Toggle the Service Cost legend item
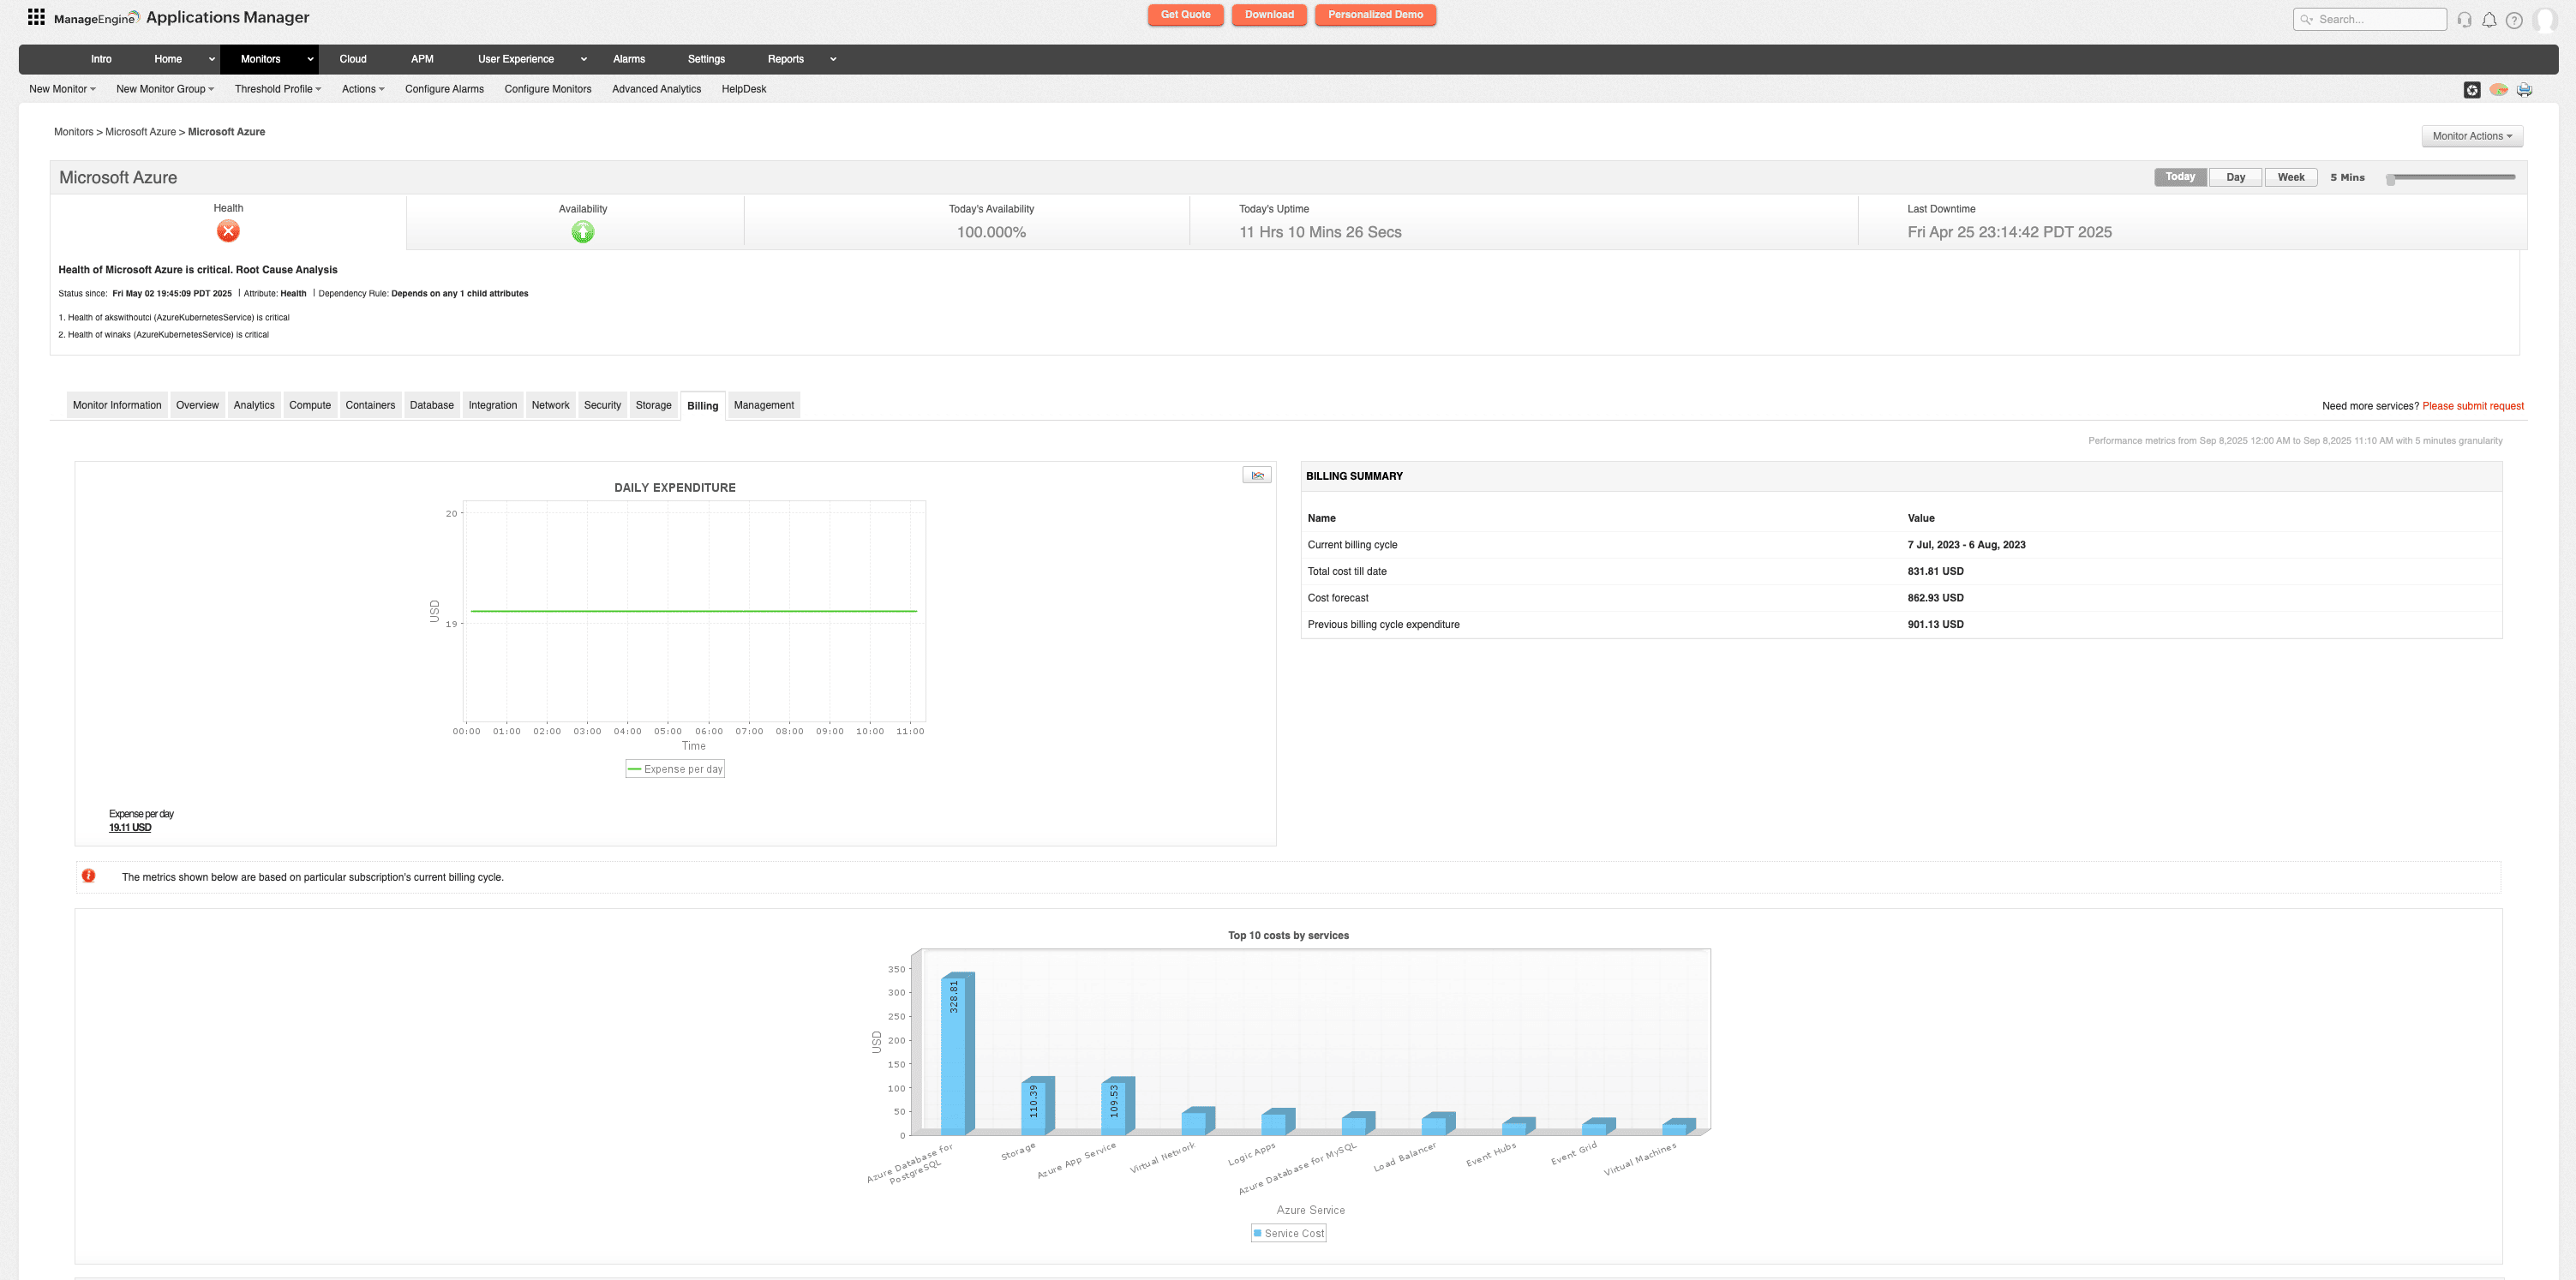Image resolution: width=2576 pixels, height=1280 pixels. pyautogui.click(x=1287, y=1233)
